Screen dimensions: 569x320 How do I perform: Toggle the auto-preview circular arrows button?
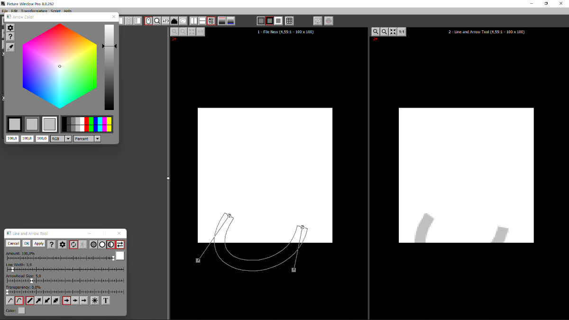click(x=73, y=244)
